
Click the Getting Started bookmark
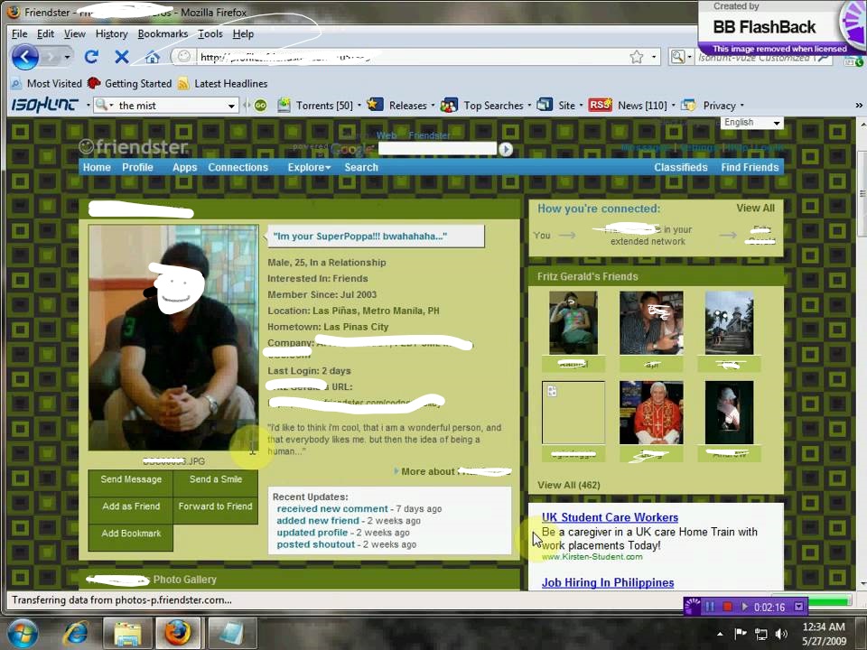(130, 83)
